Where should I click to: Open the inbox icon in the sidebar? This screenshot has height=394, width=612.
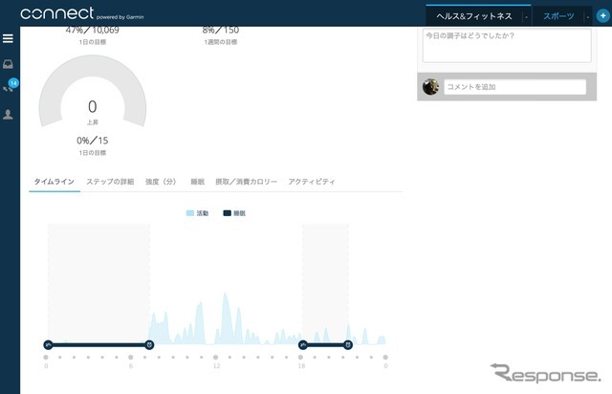coord(8,64)
